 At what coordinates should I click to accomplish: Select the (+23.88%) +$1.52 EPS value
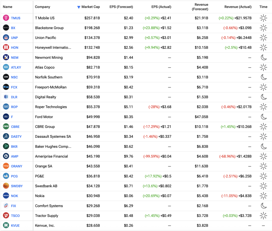tap(157, 28)
